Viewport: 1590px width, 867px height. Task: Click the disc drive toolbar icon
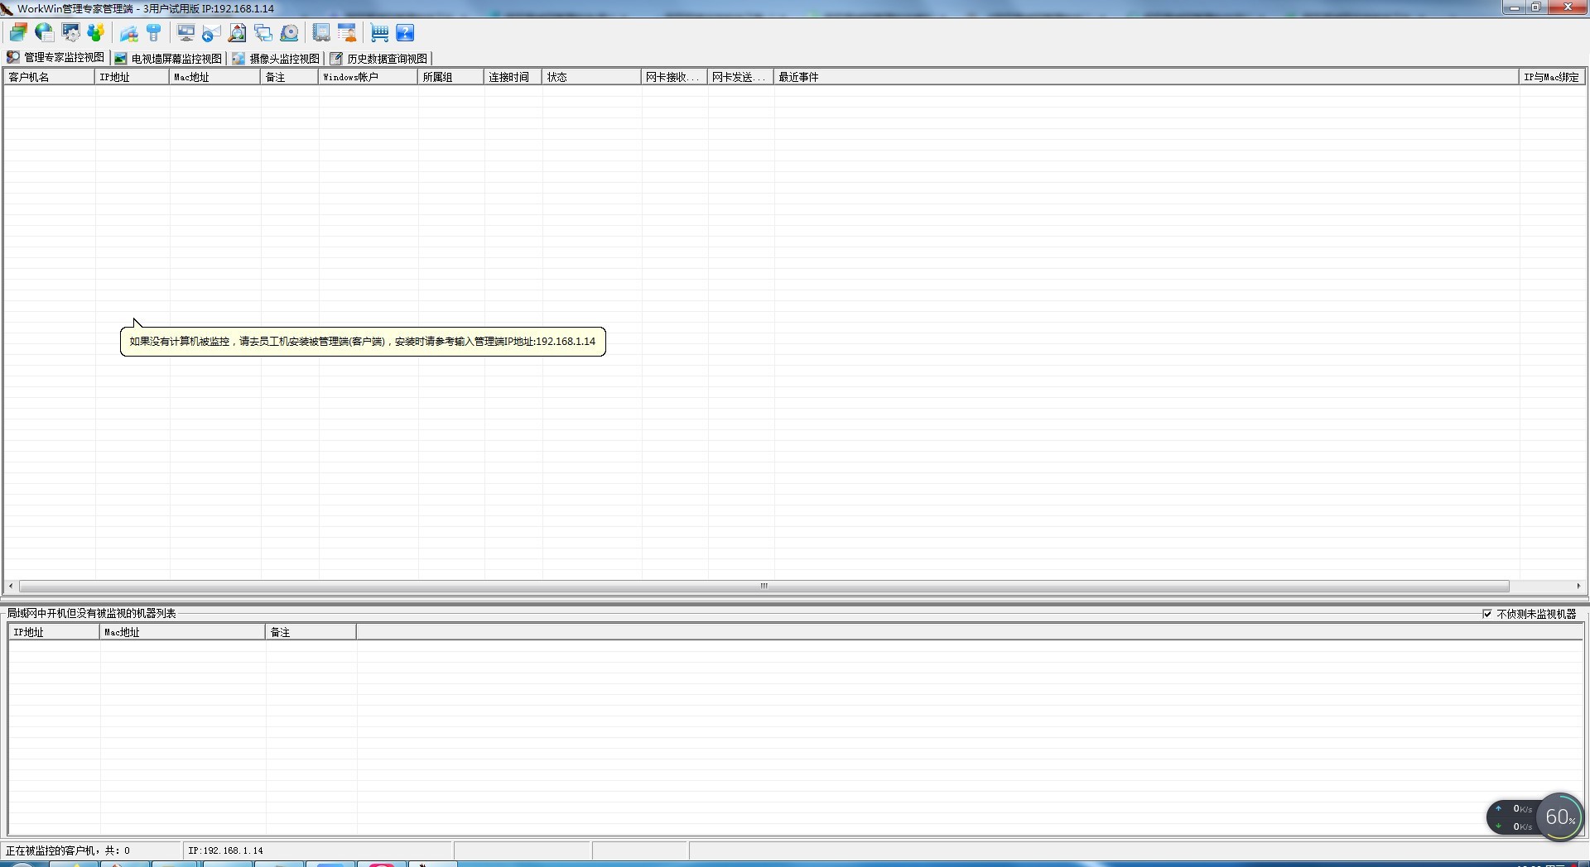pos(289,33)
